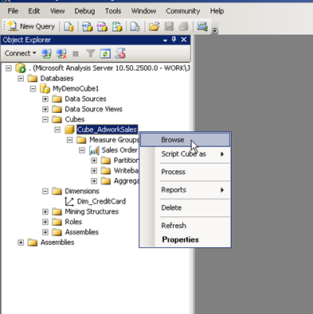The height and width of the screenshot is (314, 313).
Task: Click the Open File folder icon
Action: coord(154,26)
